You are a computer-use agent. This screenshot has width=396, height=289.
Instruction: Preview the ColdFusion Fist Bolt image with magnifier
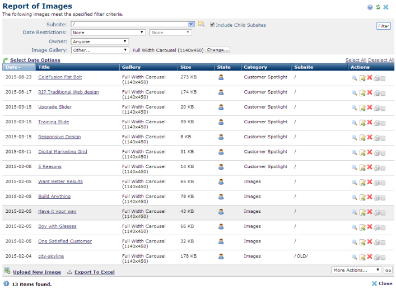[x=354, y=77]
